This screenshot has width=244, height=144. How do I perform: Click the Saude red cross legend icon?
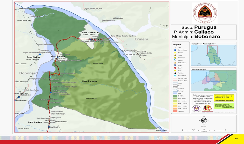[175, 68]
